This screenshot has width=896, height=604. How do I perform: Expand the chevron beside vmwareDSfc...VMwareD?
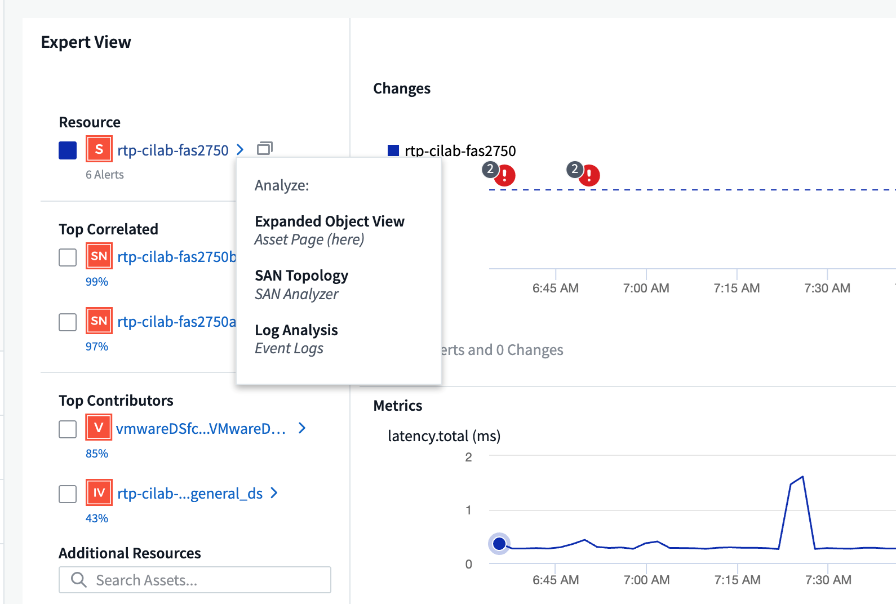[302, 428]
